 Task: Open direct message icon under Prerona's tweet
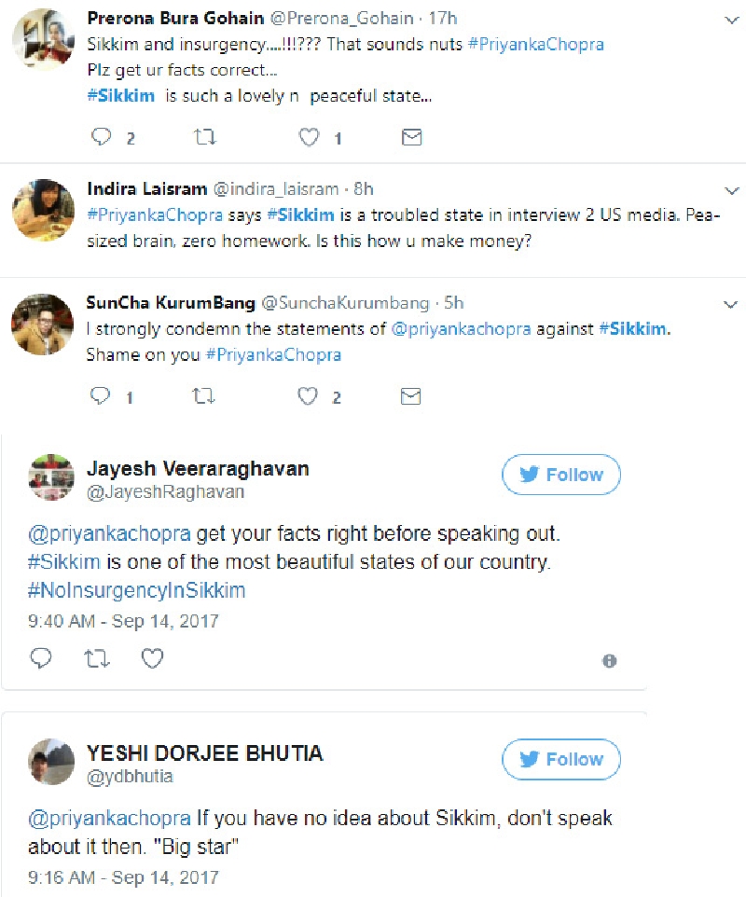[410, 136]
